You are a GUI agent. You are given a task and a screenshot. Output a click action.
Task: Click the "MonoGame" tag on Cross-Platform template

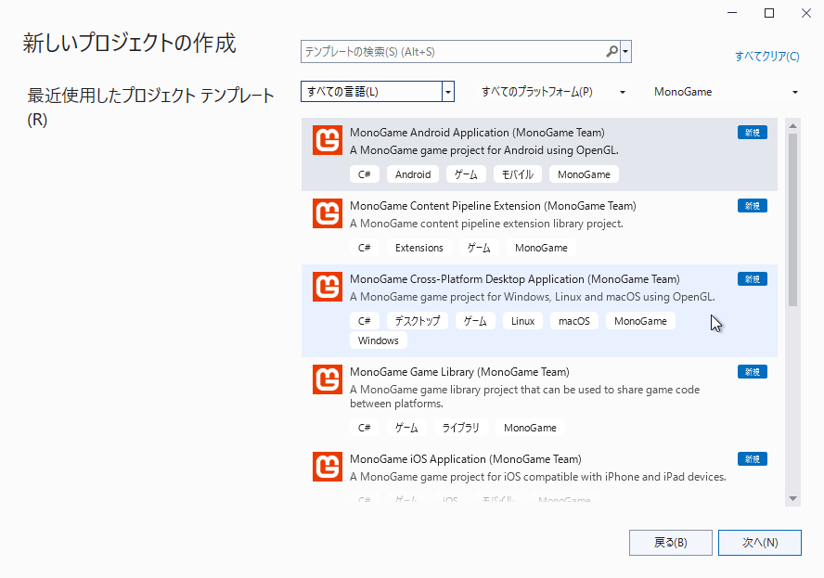click(640, 321)
